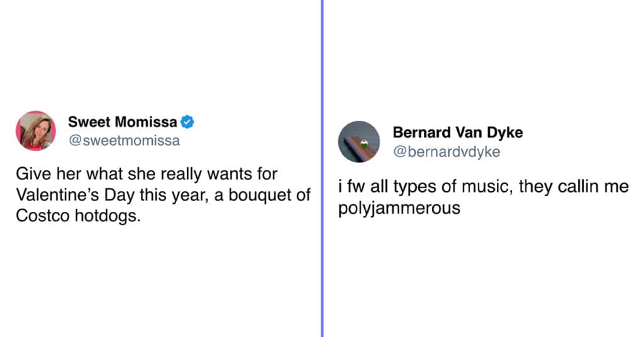
Task: Click the words "Valentine's Day" in the tweet
Action: point(75,194)
